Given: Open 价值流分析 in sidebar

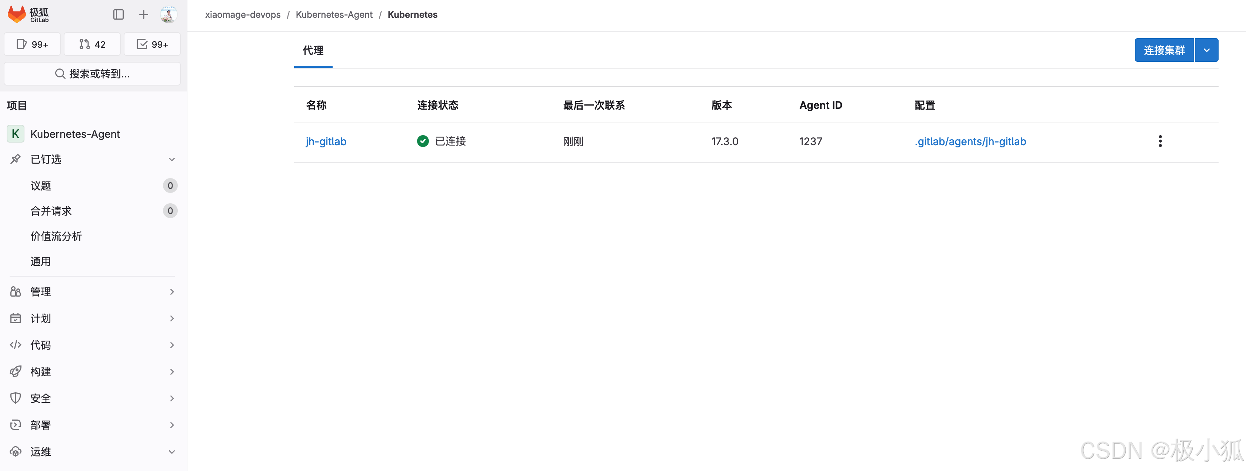Looking at the screenshot, I should point(56,236).
